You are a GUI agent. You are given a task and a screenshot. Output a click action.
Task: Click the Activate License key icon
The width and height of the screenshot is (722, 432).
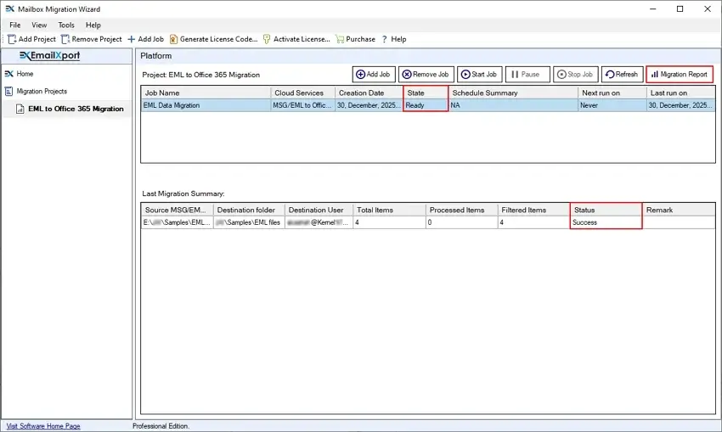267,39
